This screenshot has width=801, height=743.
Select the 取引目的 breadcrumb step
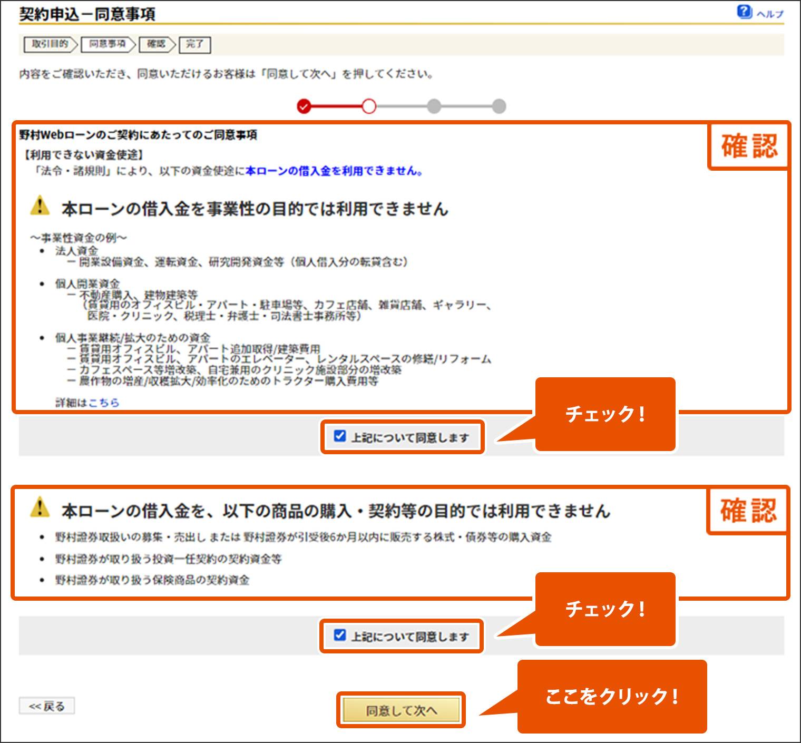point(50,44)
